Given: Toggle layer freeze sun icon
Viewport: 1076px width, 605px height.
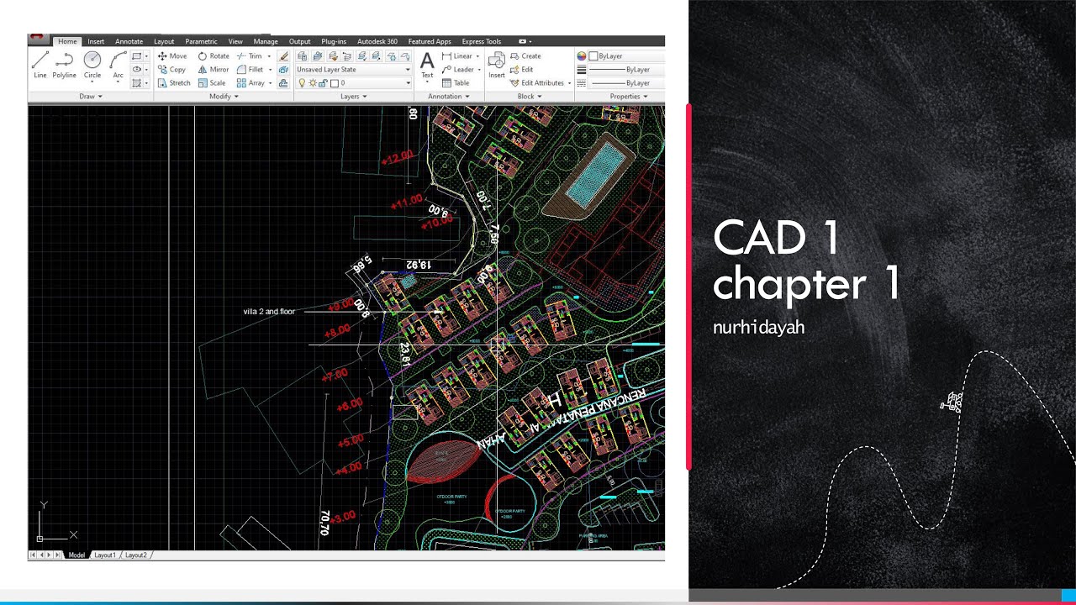Looking at the screenshot, I should 313,83.
